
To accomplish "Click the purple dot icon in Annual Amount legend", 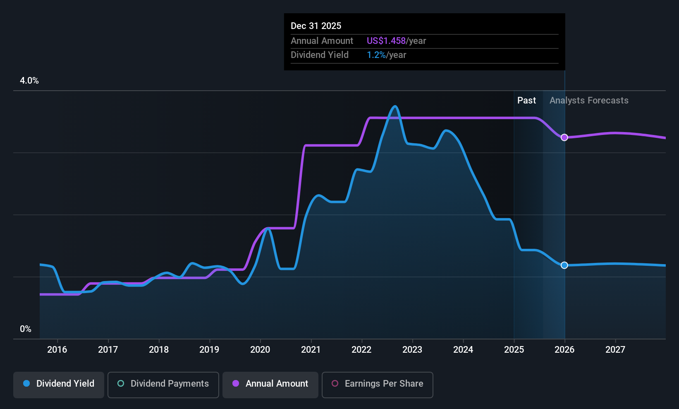I will (x=236, y=384).
